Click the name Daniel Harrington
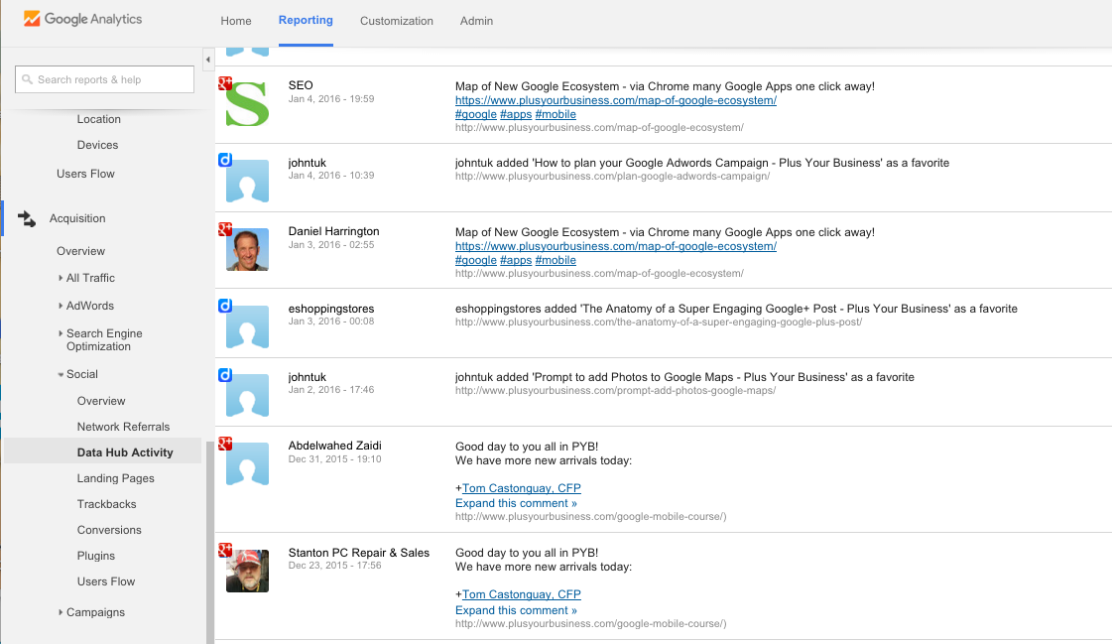1112x644 pixels. tap(334, 231)
